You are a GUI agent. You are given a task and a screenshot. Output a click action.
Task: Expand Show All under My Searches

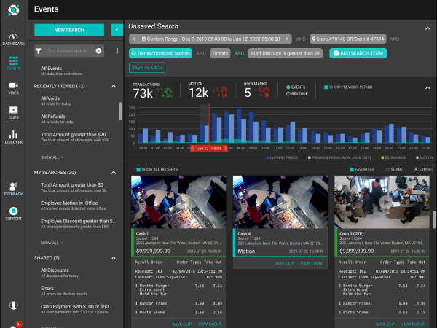coord(52,243)
